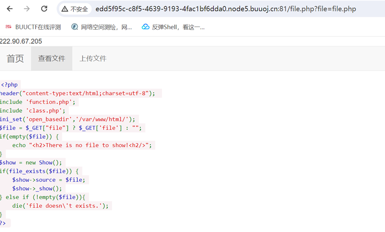The image size is (385, 232).
Task: Switch to the 上传文件 tab
Action: (x=93, y=58)
